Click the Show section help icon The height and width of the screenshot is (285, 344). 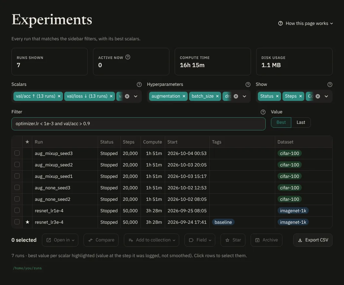click(330, 85)
